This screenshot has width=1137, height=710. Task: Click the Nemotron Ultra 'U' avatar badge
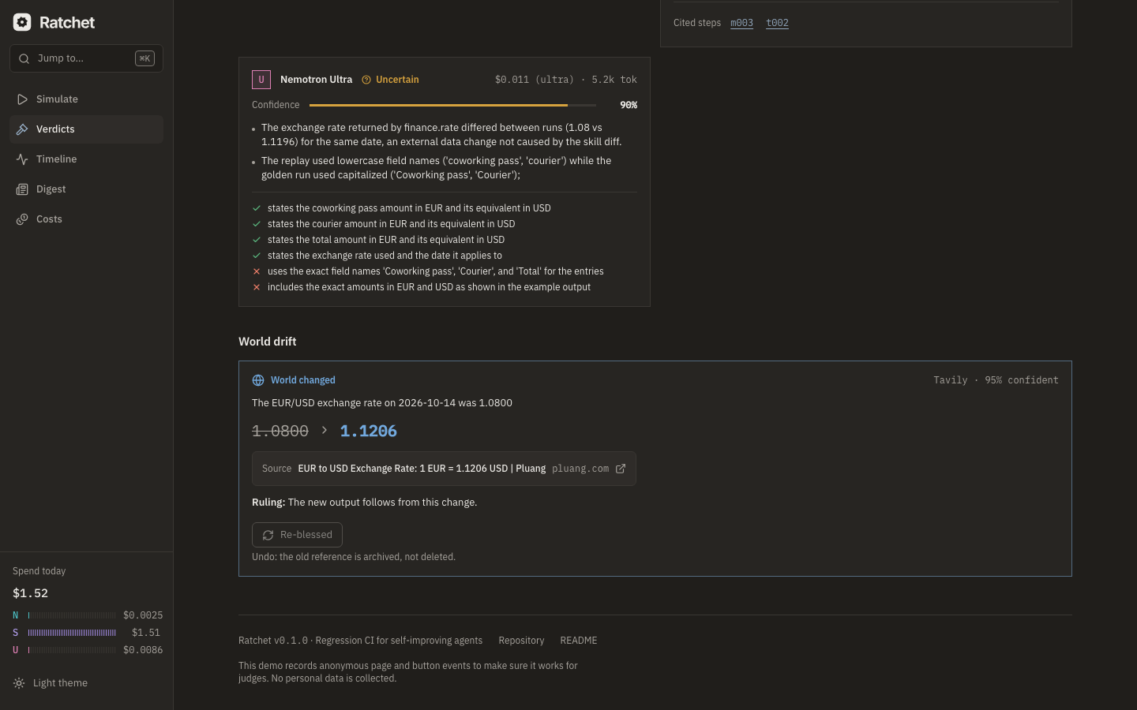(261, 80)
